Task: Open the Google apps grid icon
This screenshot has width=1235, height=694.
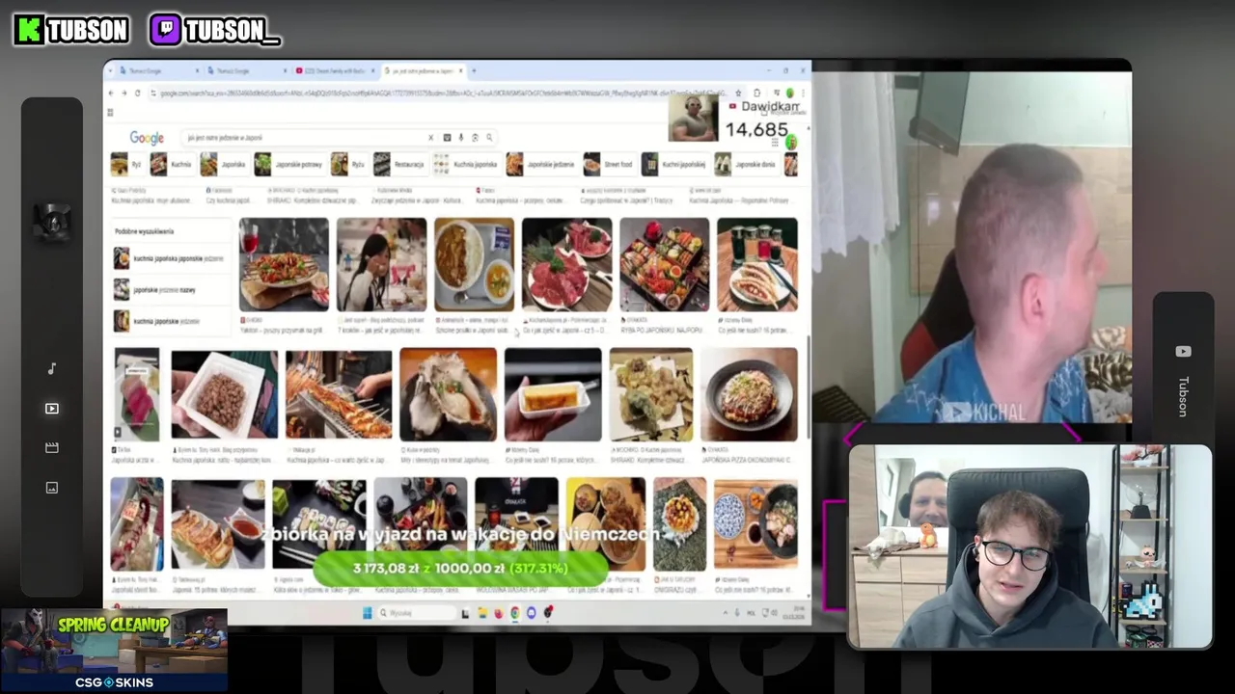Action: 774,142
